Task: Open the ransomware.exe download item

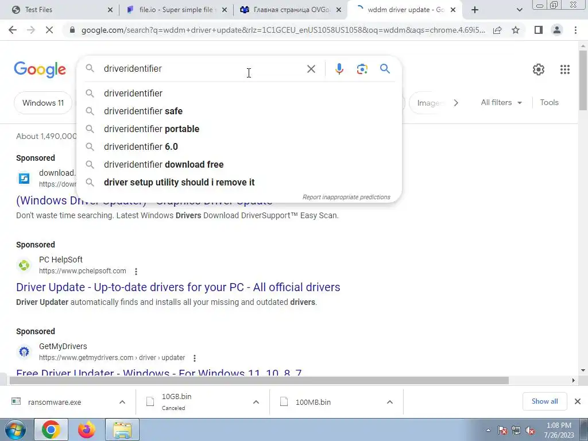Action: (x=55, y=402)
